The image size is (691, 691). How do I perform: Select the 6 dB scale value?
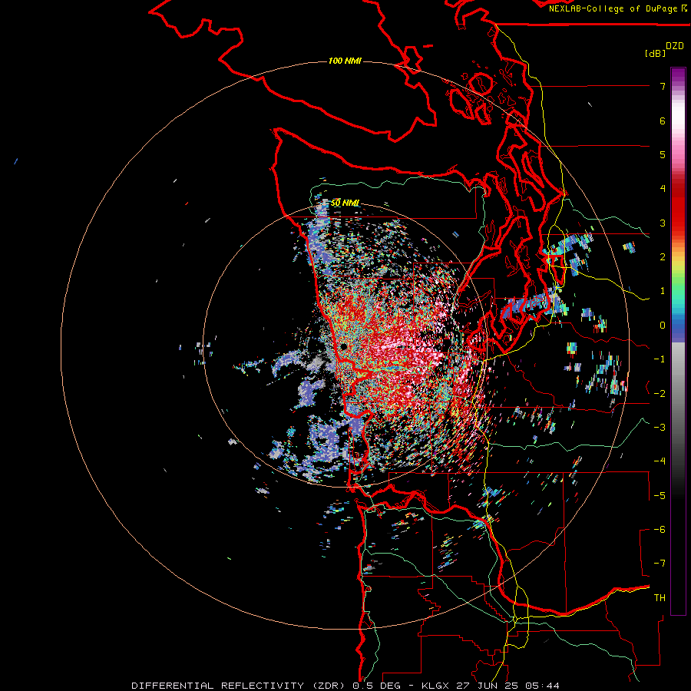(x=663, y=121)
